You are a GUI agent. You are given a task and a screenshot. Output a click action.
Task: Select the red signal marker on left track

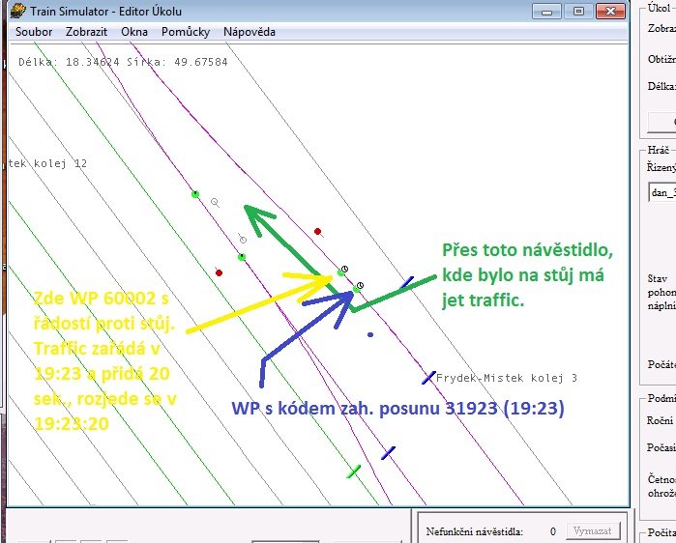[220, 272]
